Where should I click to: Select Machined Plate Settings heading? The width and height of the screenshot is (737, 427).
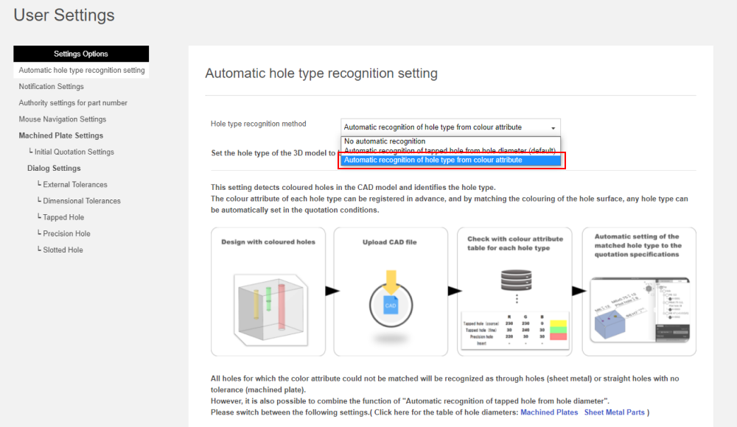tap(61, 135)
